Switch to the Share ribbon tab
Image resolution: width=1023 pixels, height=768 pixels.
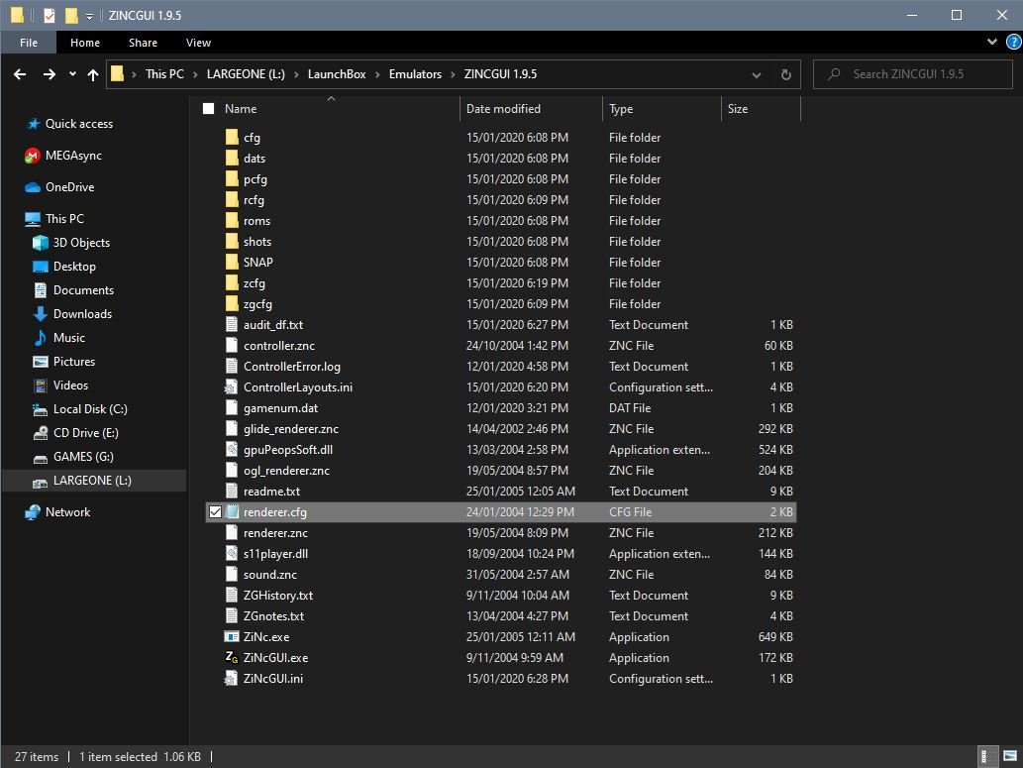tap(143, 43)
